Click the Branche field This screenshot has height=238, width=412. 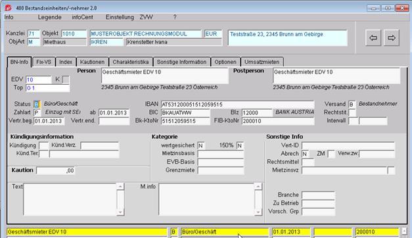318,195
